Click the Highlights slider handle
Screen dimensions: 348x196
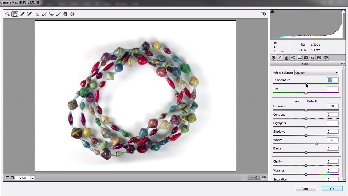(x=306, y=127)
